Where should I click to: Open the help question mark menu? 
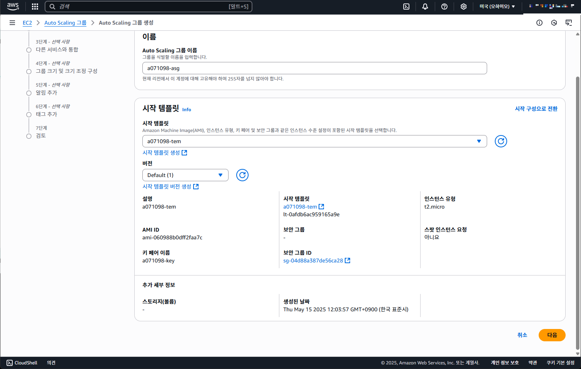(x=444, y=7)
